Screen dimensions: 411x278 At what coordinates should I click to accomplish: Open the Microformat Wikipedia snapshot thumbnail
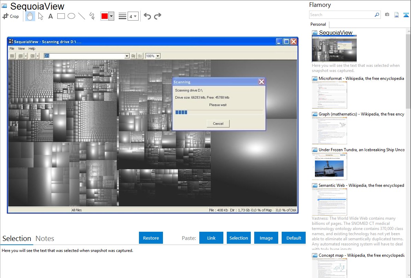(330, 95)
